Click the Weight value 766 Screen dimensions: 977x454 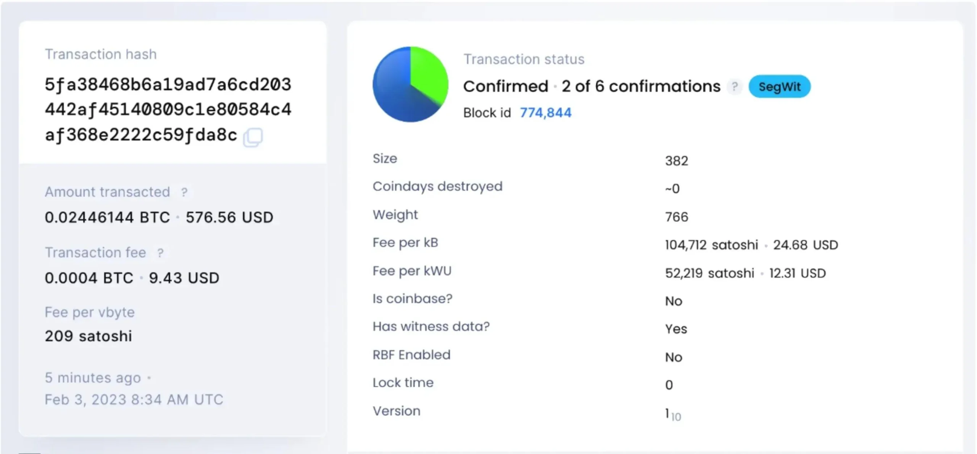[x=676, y=217]
